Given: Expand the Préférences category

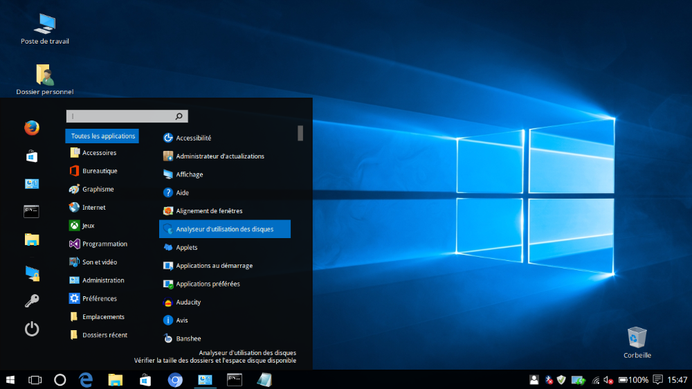Looking at the screenshot, I should click(x=100, y=298).
